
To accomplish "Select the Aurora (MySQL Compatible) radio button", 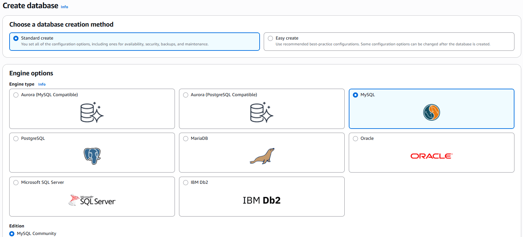I will point(16,95).
